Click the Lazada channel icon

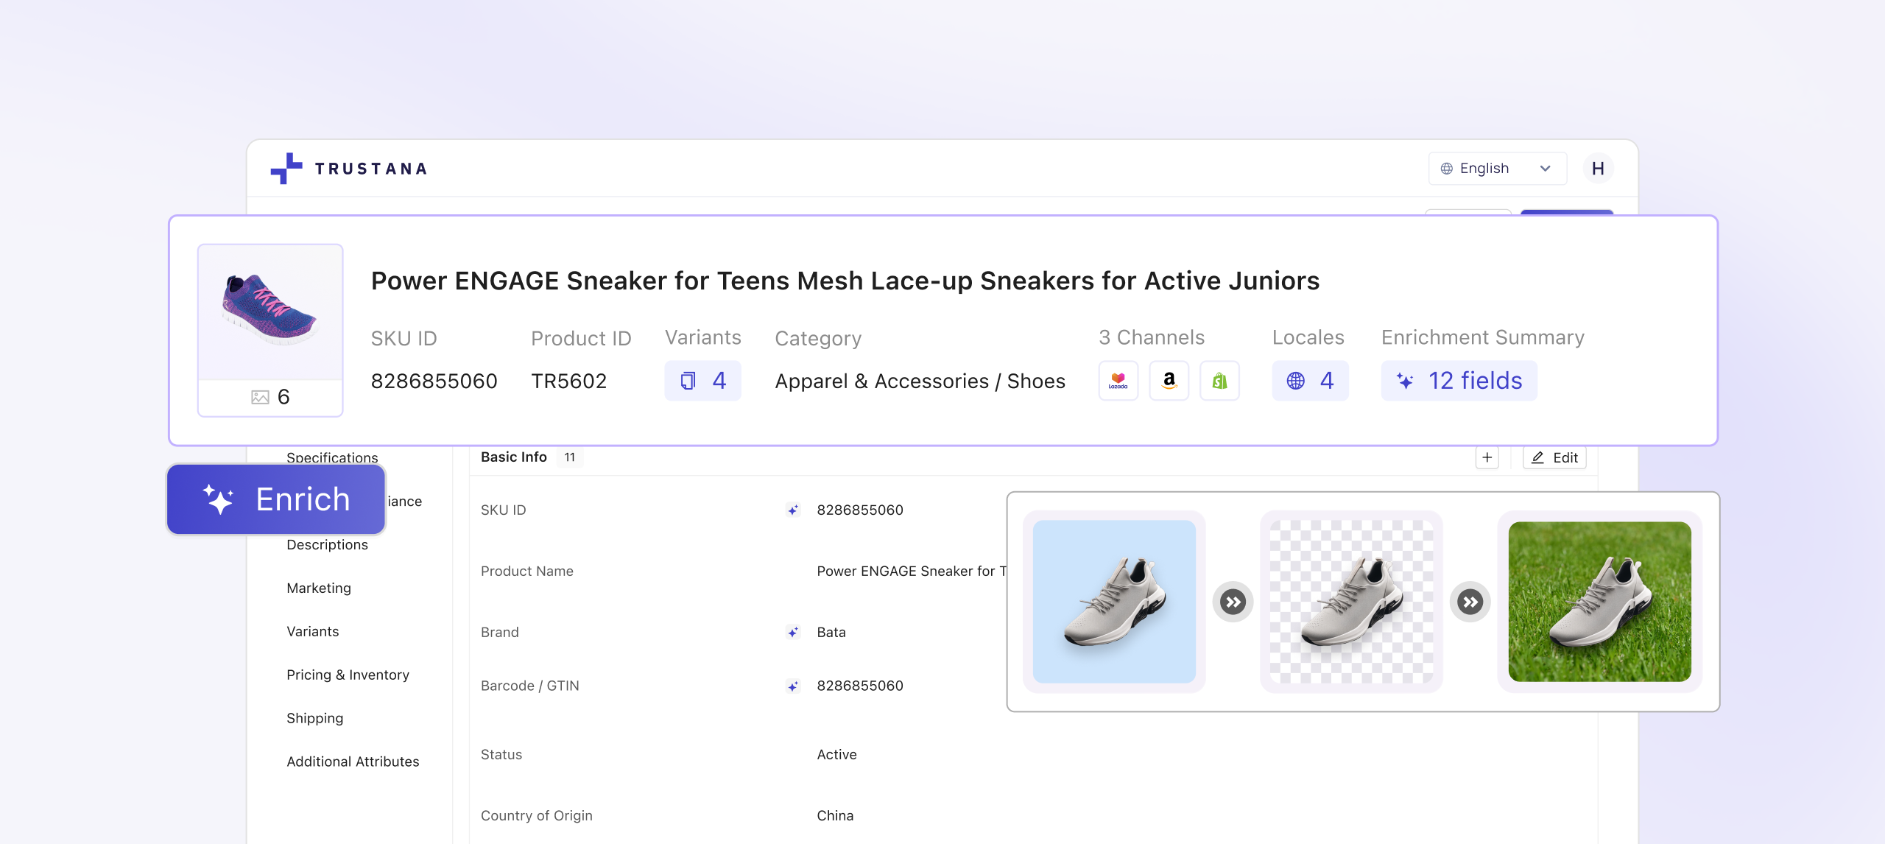point(1118,381)
